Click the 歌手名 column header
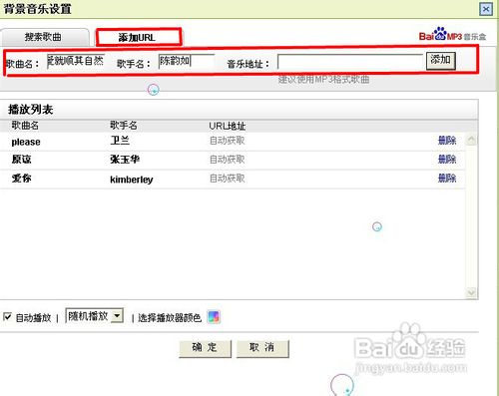499x396 pixels. (x=124, y=126)
